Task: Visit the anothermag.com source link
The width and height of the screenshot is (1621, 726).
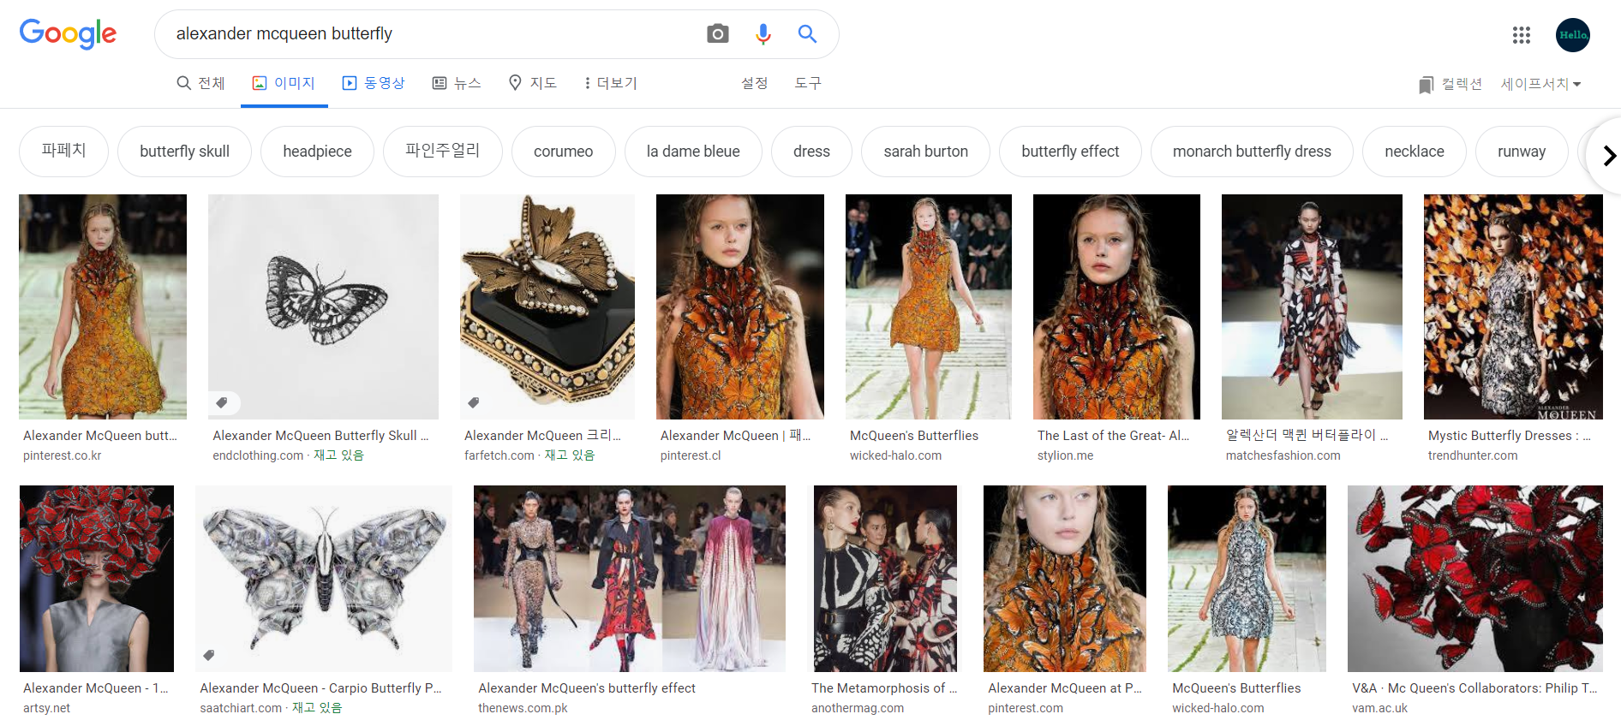Action: [x=858, y=708]
